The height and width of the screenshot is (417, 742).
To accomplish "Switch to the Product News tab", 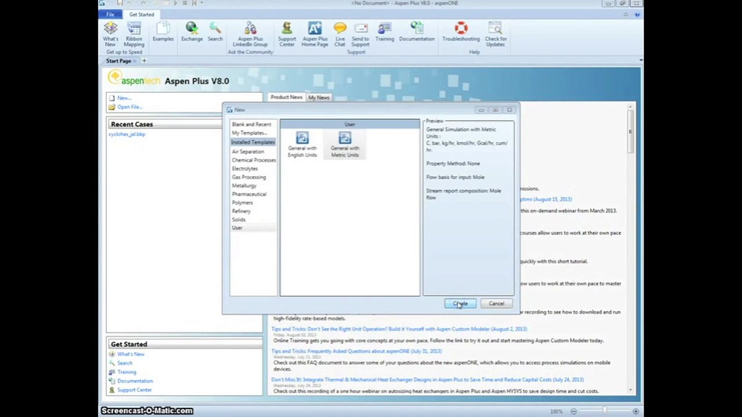I will click(286, 97).
